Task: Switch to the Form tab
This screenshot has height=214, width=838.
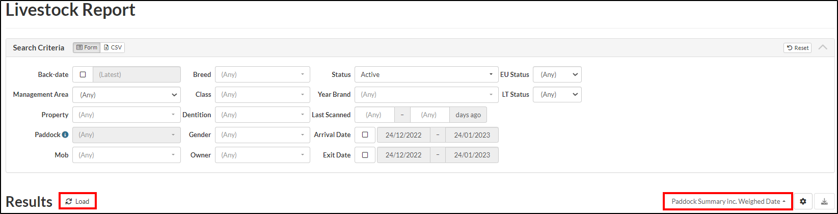Action: click(x=87, y=47)
